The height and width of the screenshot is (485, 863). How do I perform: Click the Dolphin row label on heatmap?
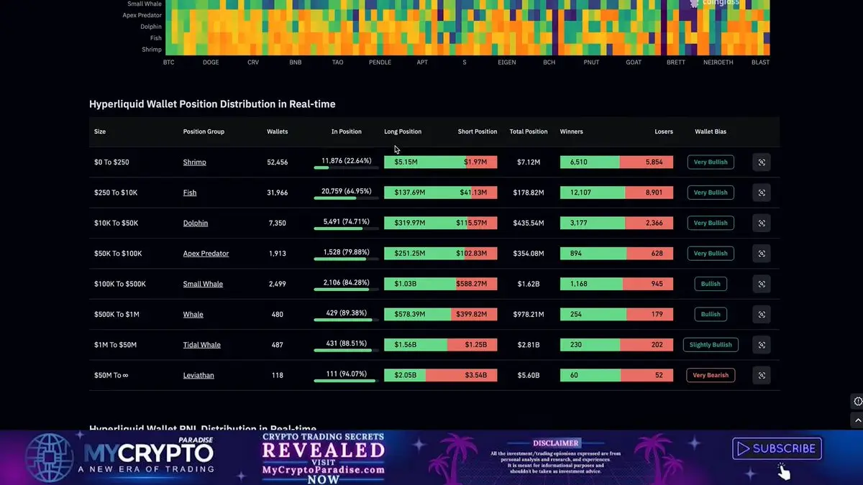(151, 27)
